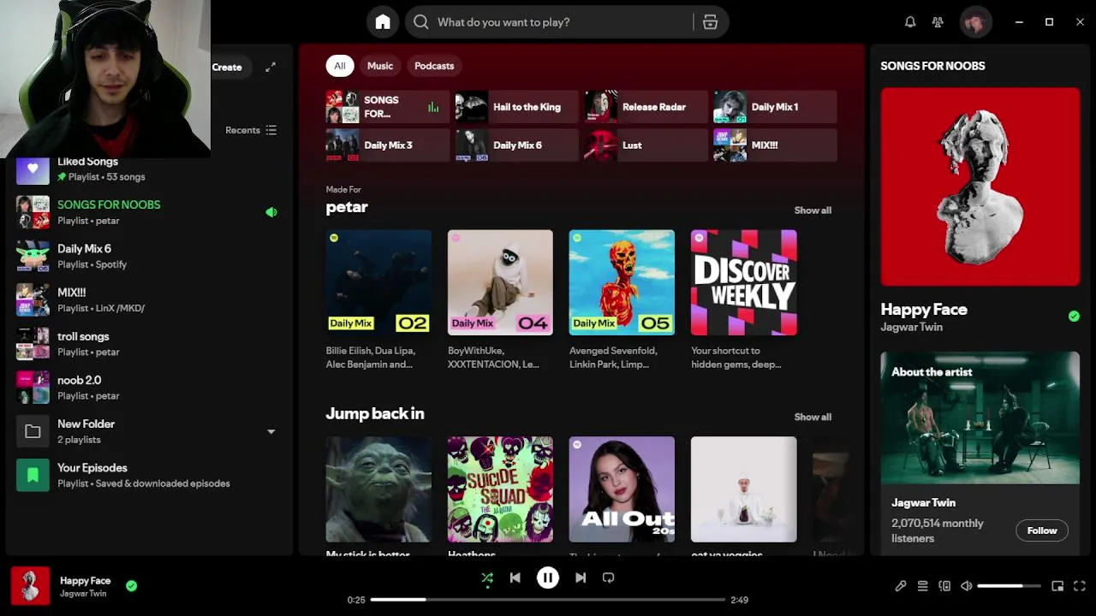This screenshot has height=616, width=1096.
Task: Open Jagwar Twin artist link in player bar
Action: point(83,594)
